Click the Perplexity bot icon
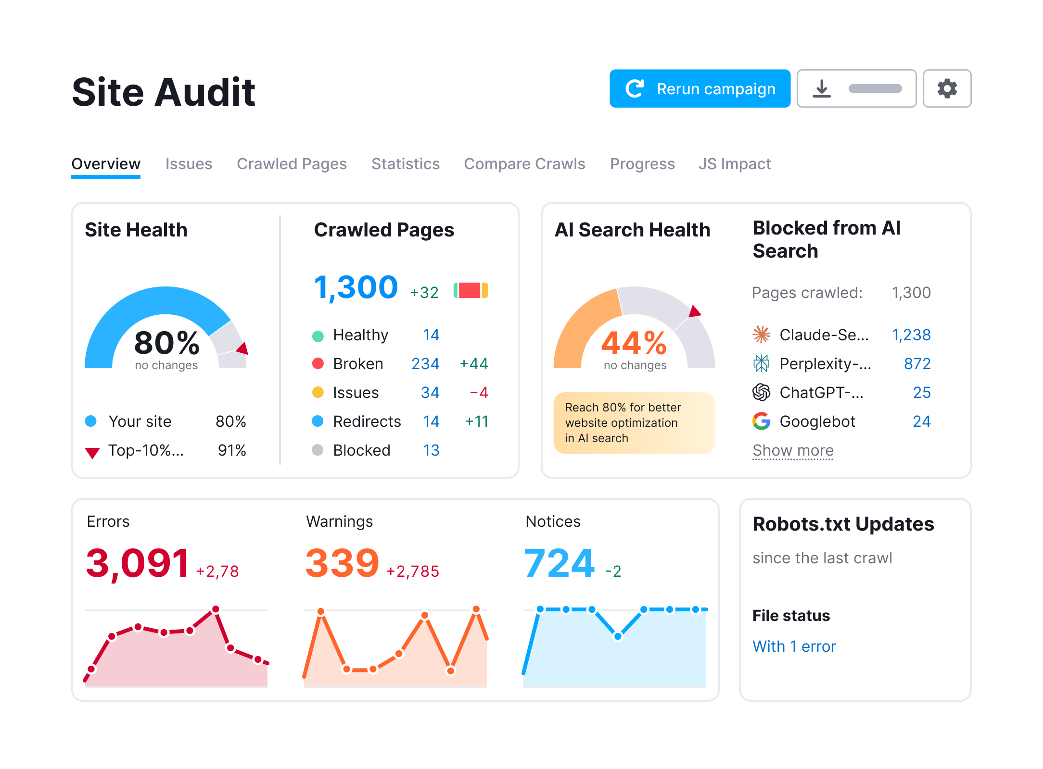 [x=761, y=363]
